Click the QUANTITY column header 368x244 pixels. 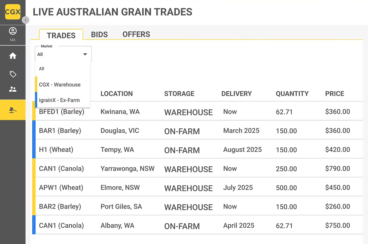click(x=292, y=94)
